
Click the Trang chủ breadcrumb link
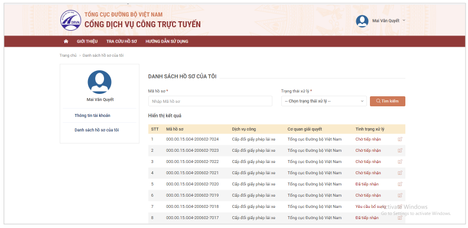[68, 56]
